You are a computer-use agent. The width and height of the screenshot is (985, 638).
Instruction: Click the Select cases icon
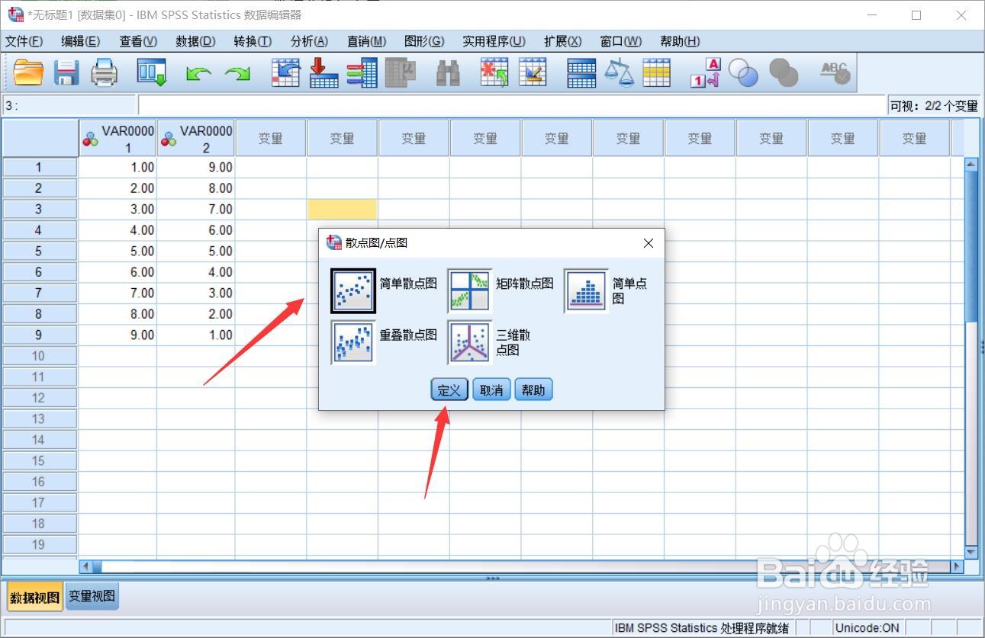[x=656, y=73]
